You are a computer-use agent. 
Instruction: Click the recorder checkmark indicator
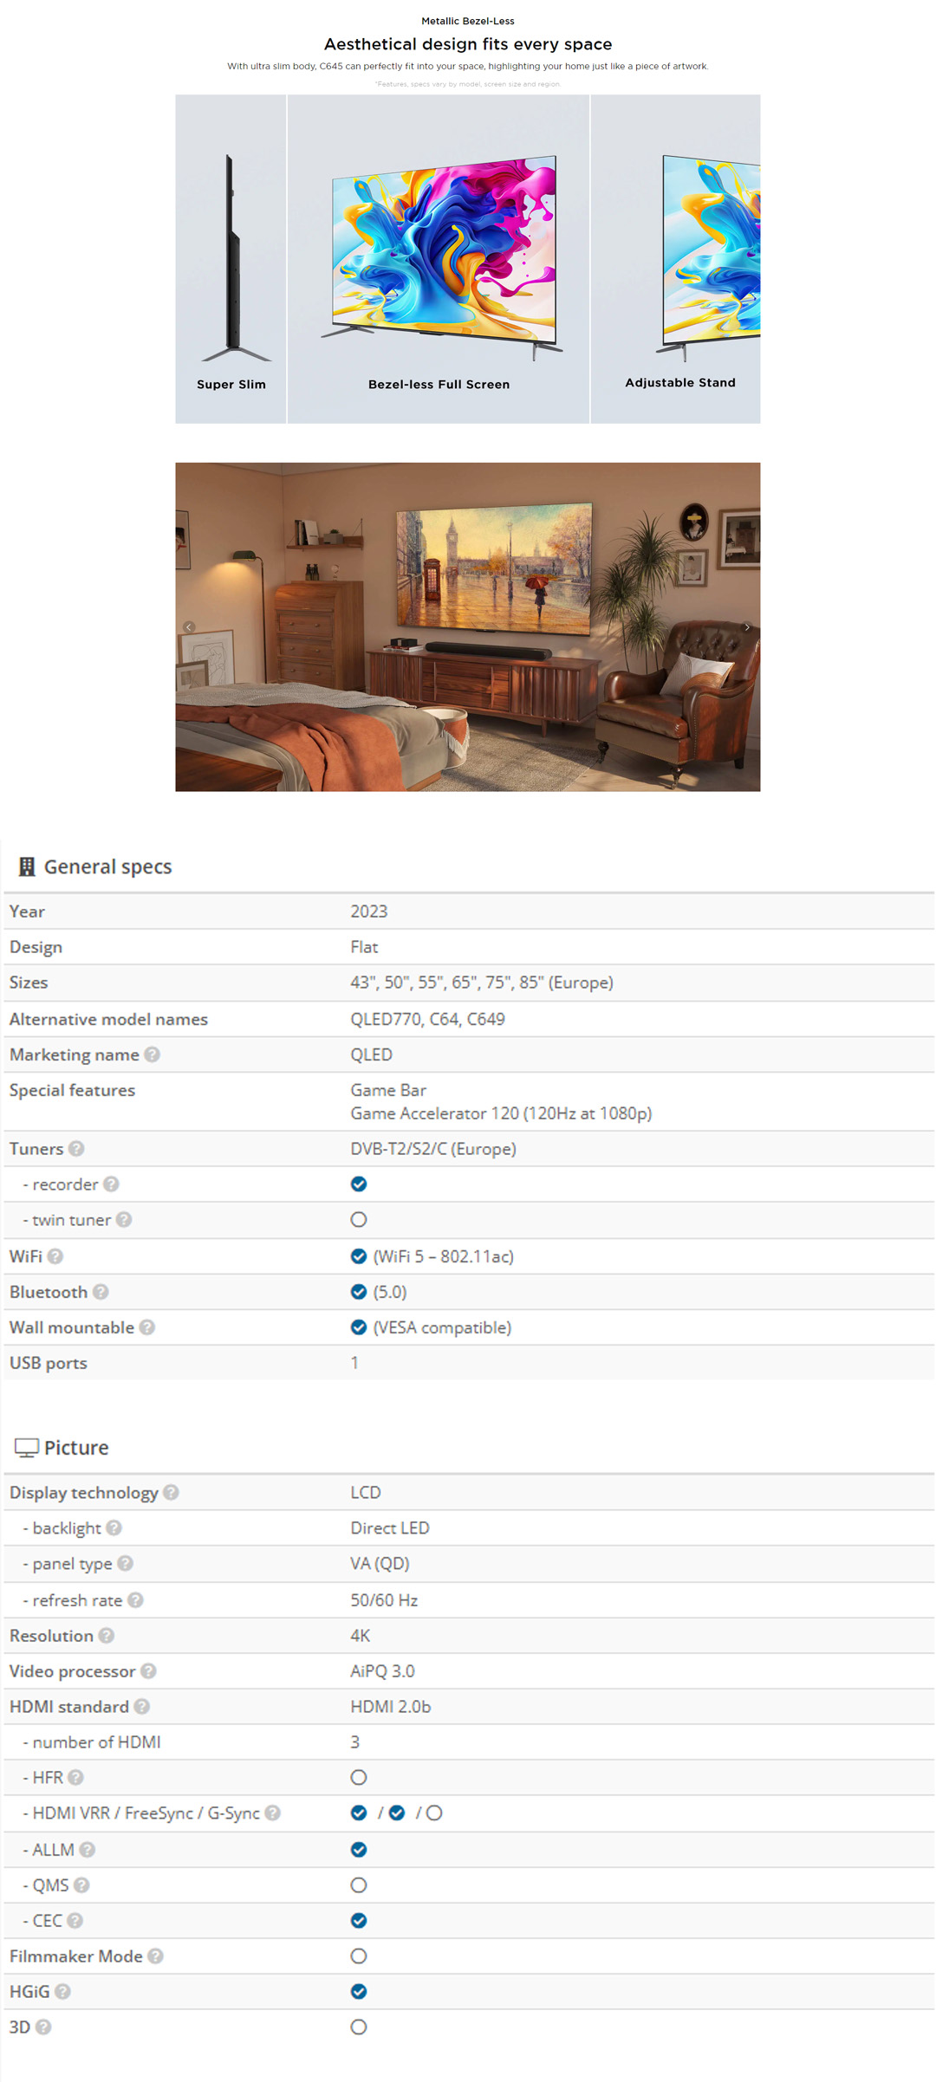click(x=358, y=1184)
